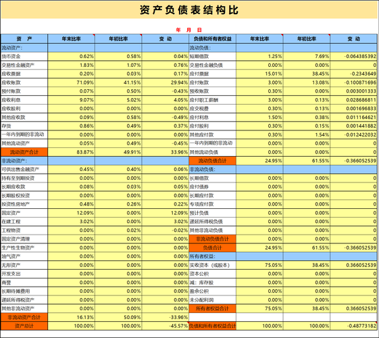Click the orange 负债合计 cell
Viewport: 379px width, 338px height.
(x=212, y=248)
